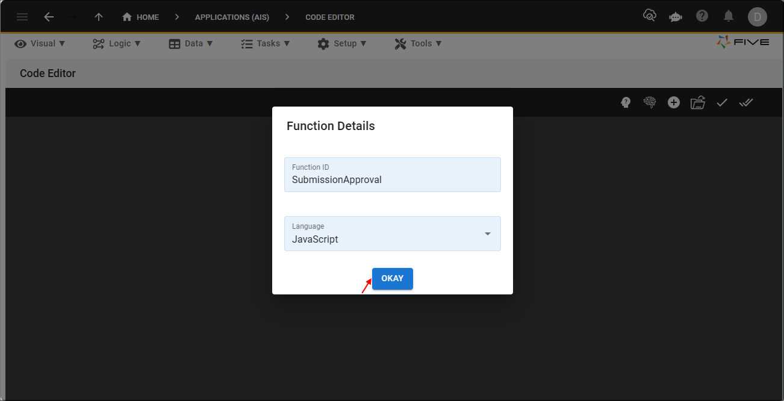
Task: Click the Function ID input field
Action: 392,179
